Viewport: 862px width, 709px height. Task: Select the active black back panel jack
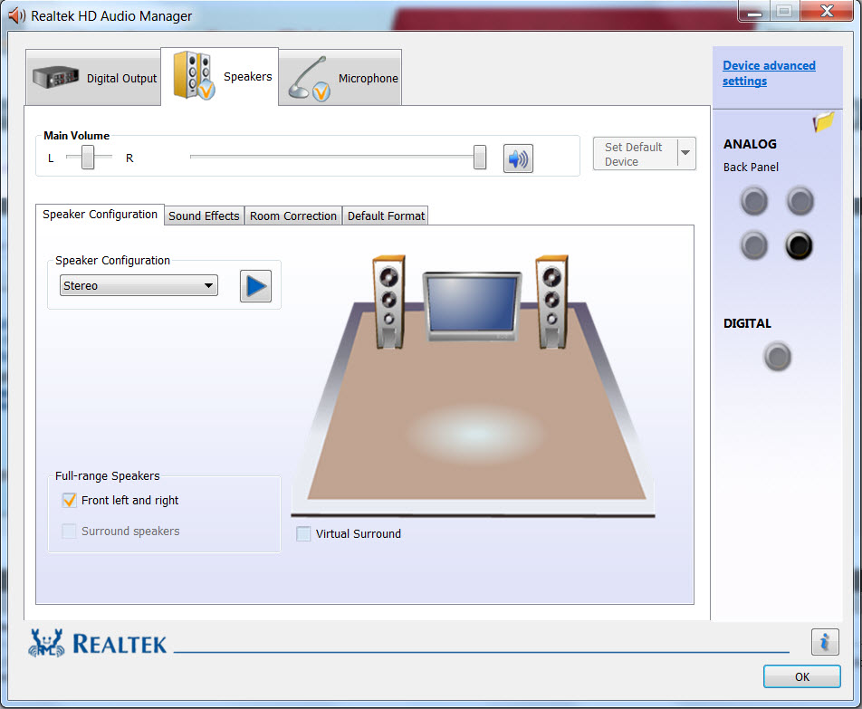[799, 245]
